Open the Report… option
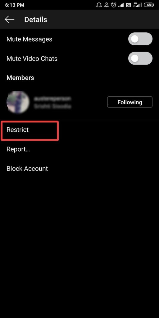 pyautogui.click(x=18, y=149)
